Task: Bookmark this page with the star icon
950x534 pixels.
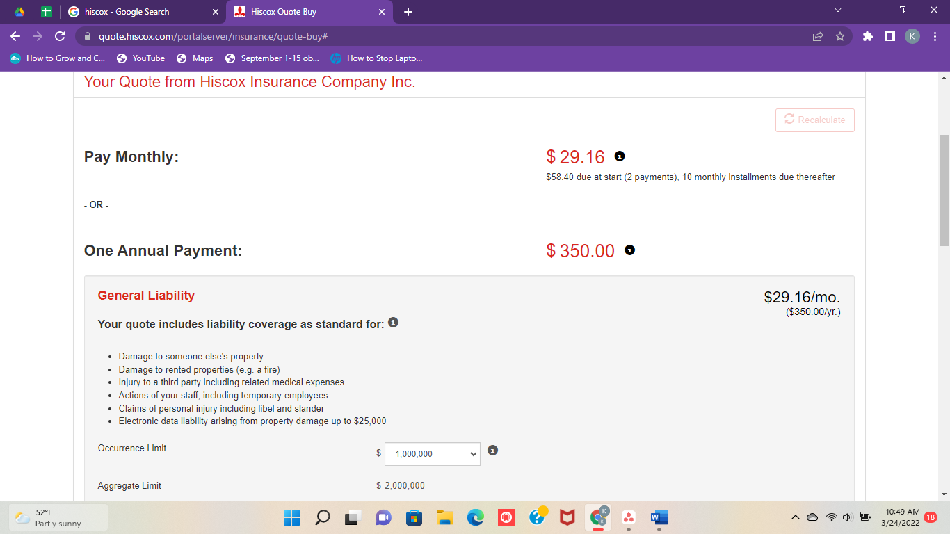Action: [x=839, y=36]
